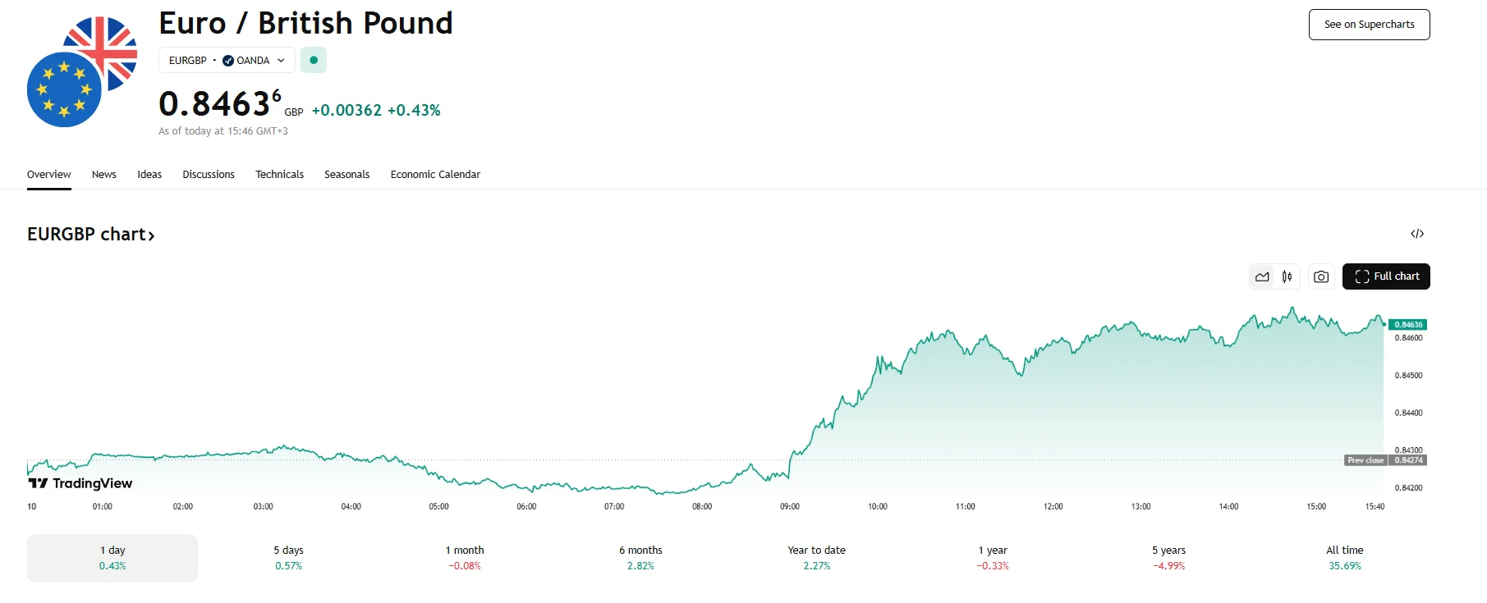Switch to area chart style icon

tap(1262, 276)
